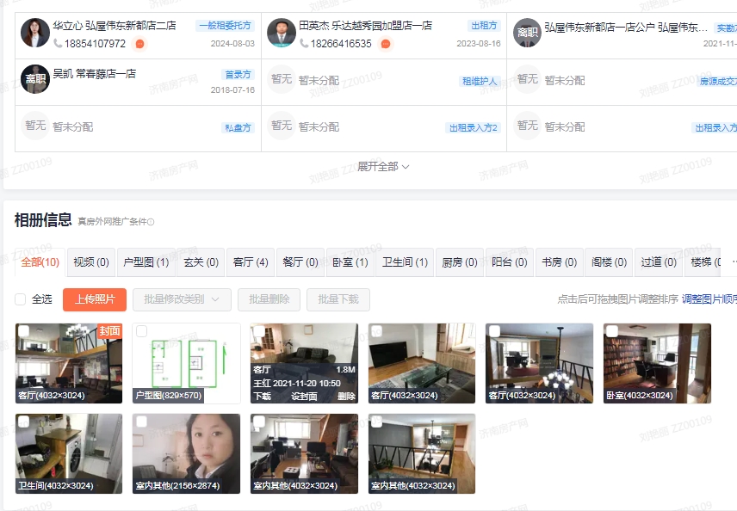Switch to 玄关 (0) tab
This screenshot has height=511, width=737.
pos(201,262)
